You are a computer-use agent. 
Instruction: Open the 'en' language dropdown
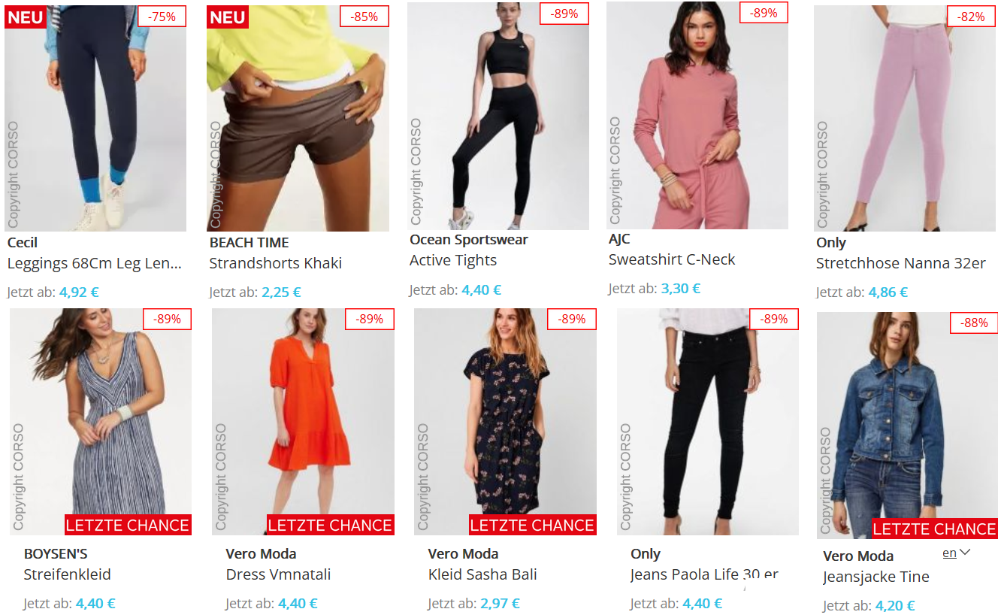tap(957, 553)
